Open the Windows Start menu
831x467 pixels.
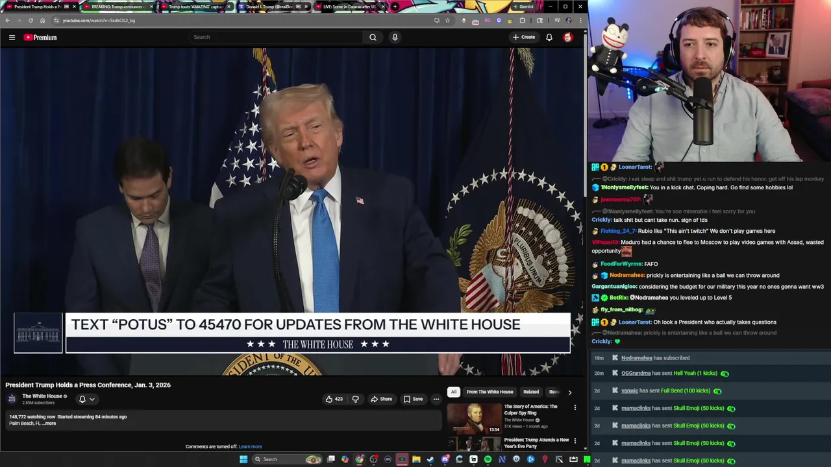pos(243,459)
